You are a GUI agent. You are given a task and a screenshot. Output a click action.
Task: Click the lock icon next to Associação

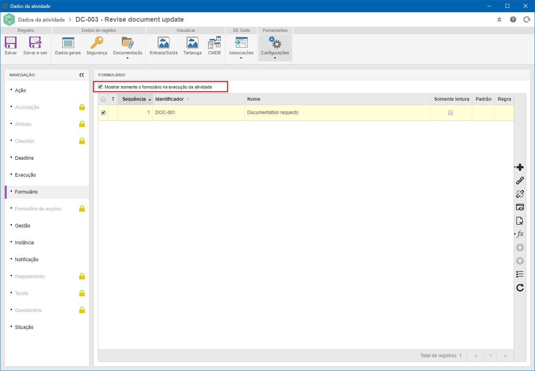coord(82,107)
